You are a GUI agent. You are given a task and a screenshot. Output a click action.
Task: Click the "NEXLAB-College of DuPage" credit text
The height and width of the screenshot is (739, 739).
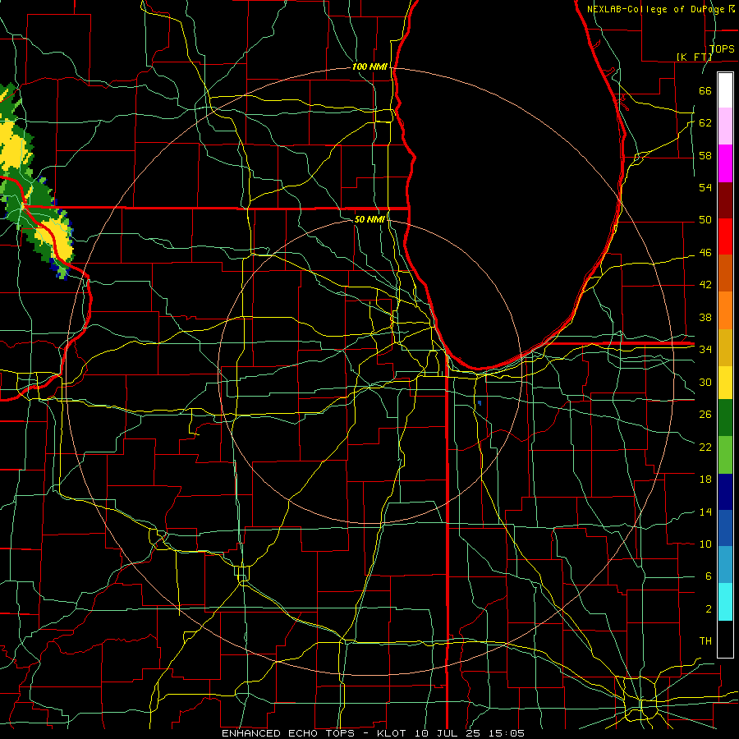[x=657, y=9]
